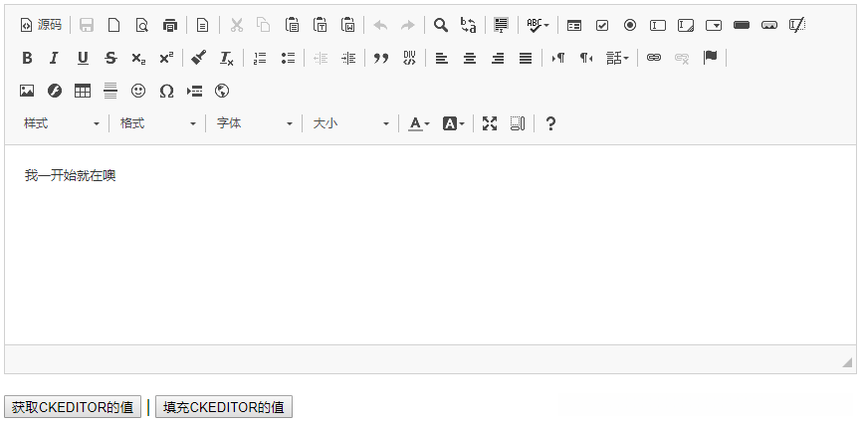The height and width of the screenshot is (426, 863).
Task: Insert a Table
Action: pos(83,91)
